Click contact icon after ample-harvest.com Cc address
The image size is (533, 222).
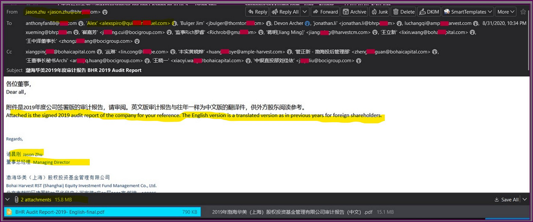point(289,52)
